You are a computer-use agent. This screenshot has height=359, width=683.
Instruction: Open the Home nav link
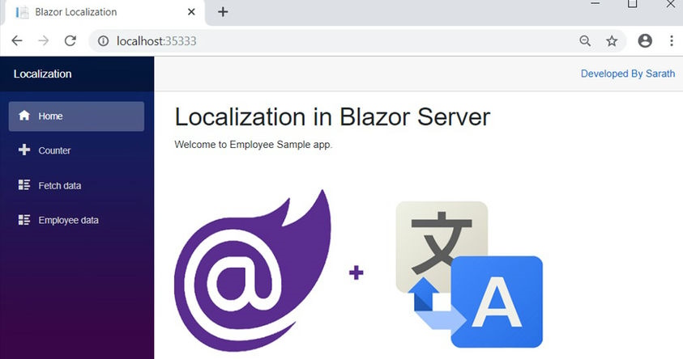click(76, 116)
